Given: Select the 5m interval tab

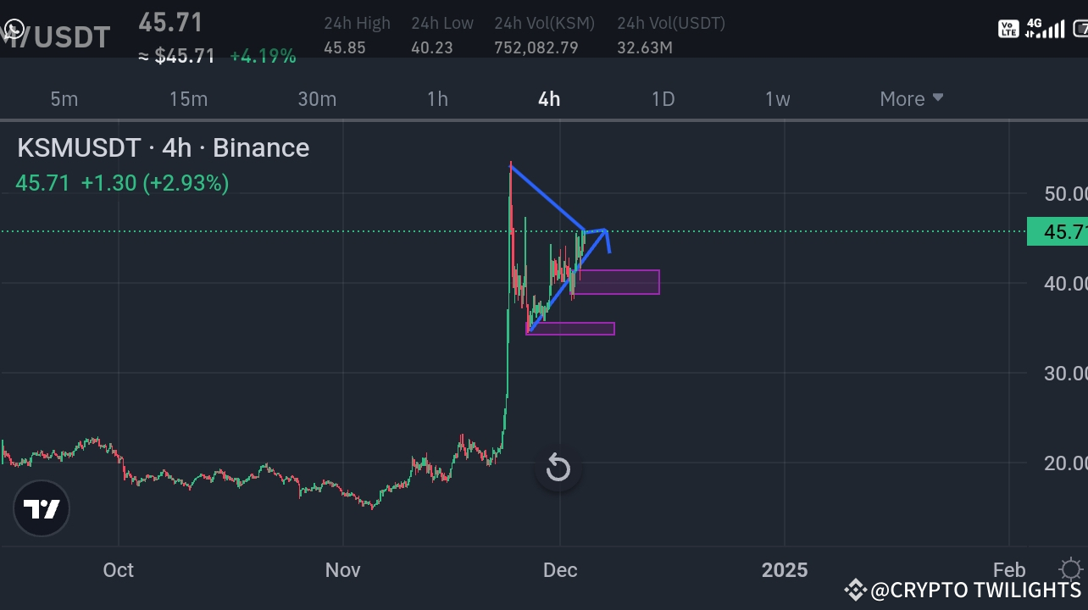Looking at the screenshot, I should click(x=64, y=98).
